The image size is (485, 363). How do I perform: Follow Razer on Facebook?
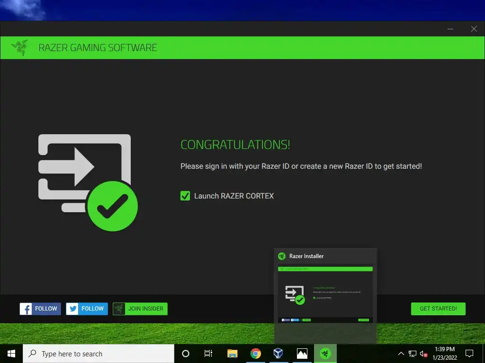(x=40, y=309)
